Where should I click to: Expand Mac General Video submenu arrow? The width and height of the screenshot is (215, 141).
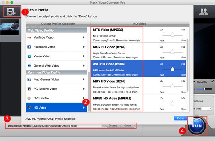[x=84, y=79]
